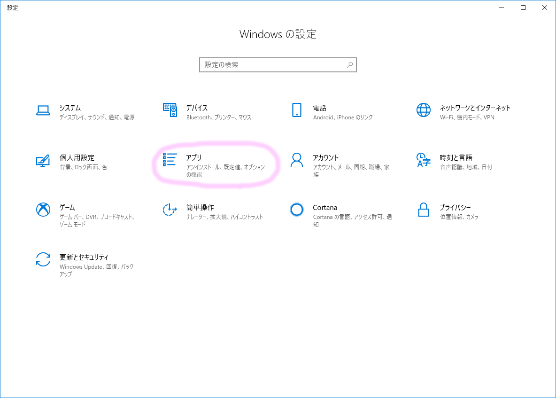
Task: Open the ゲーム Xbox icon
Action: click(43, 210)
